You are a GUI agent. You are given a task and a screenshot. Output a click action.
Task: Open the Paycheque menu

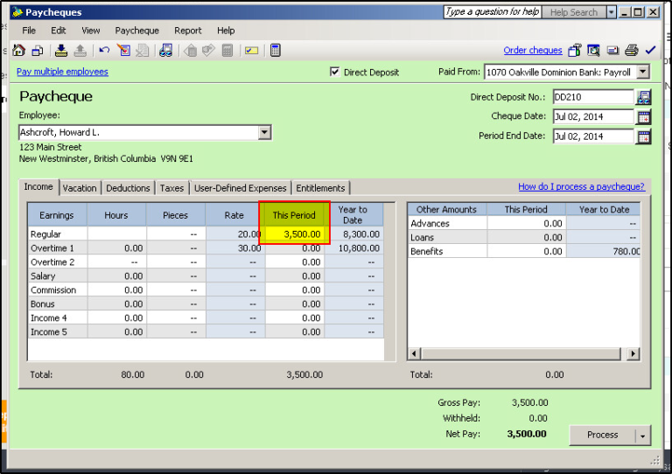pyautogui.click(x=136, y=31)
